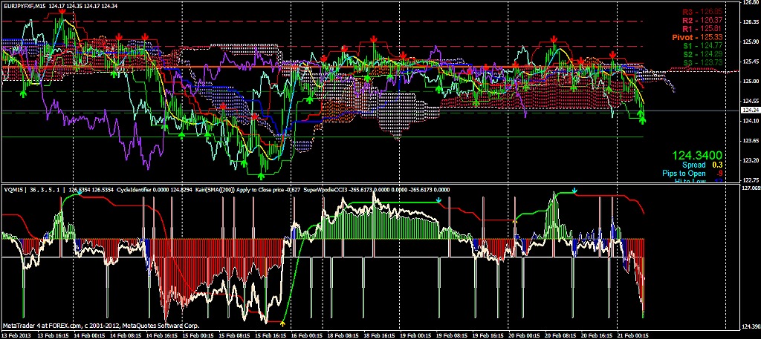Click the 127.069 indicator scale value
Image resolution: width=761 pixels, height=339 pixels.
[751, 188]
